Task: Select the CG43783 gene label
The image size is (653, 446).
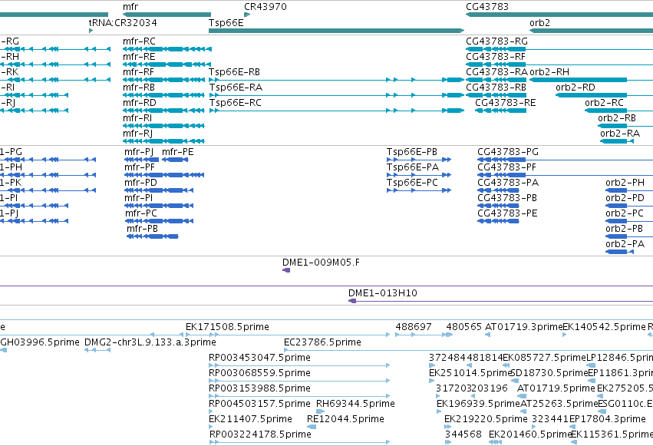Action: [487, 7]
